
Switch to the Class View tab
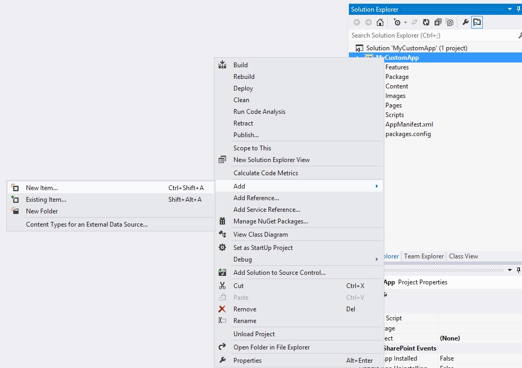click(x=463, y=256)
